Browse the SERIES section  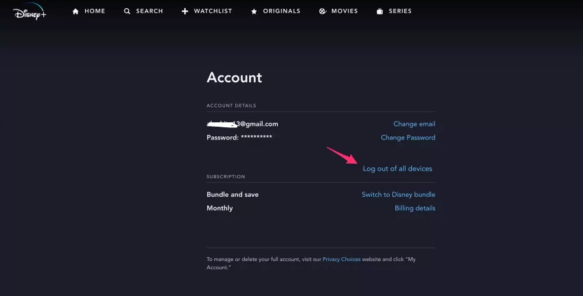[x=394, y=11]
